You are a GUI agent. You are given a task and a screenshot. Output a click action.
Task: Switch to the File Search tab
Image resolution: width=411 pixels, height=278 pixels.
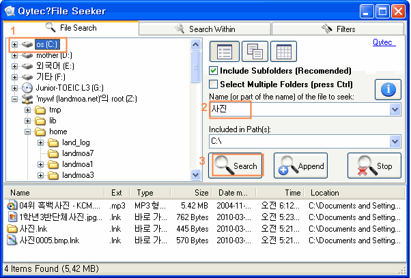click(71, 28)
